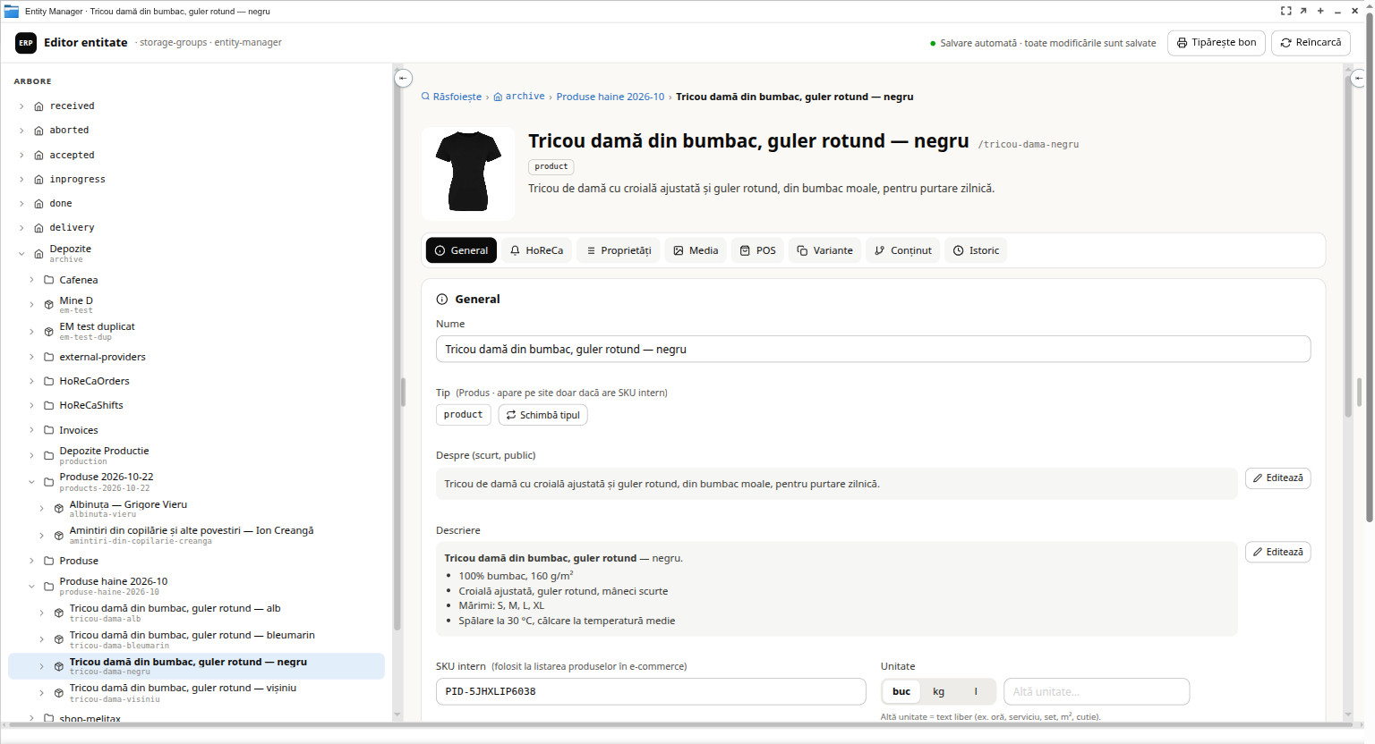
Task: Expand the Depozite Productie folder
Action: [31, 456]
